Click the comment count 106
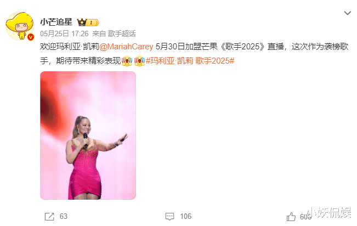This screenshot has height=226, width=357. 186,216
